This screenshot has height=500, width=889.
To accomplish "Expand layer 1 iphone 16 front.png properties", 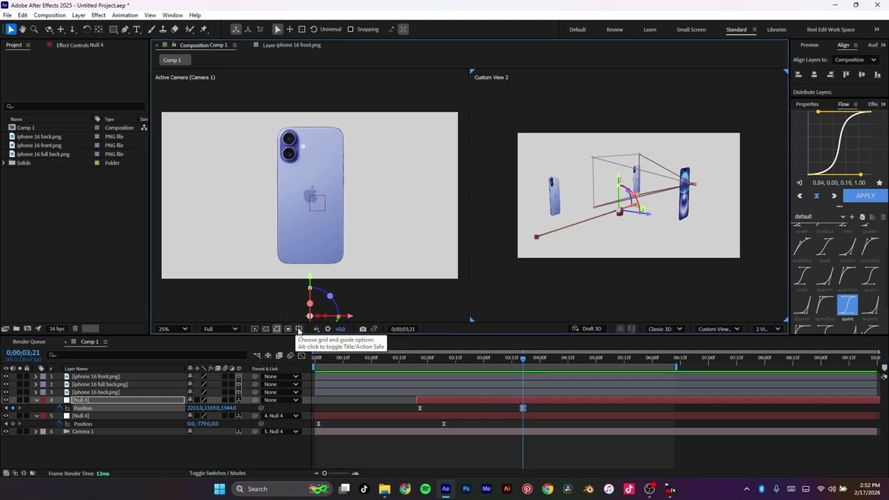I will 35,376.
